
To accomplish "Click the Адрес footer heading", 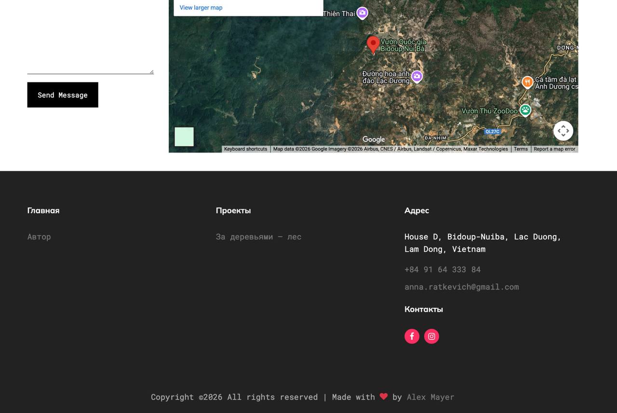I will (x=416, y=210).
